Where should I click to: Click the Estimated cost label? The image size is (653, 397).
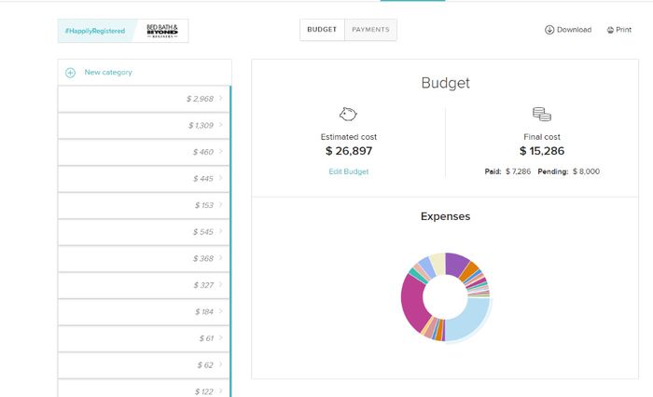349,137
